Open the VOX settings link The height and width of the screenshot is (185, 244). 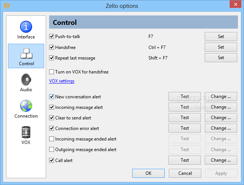pos(62,81)
